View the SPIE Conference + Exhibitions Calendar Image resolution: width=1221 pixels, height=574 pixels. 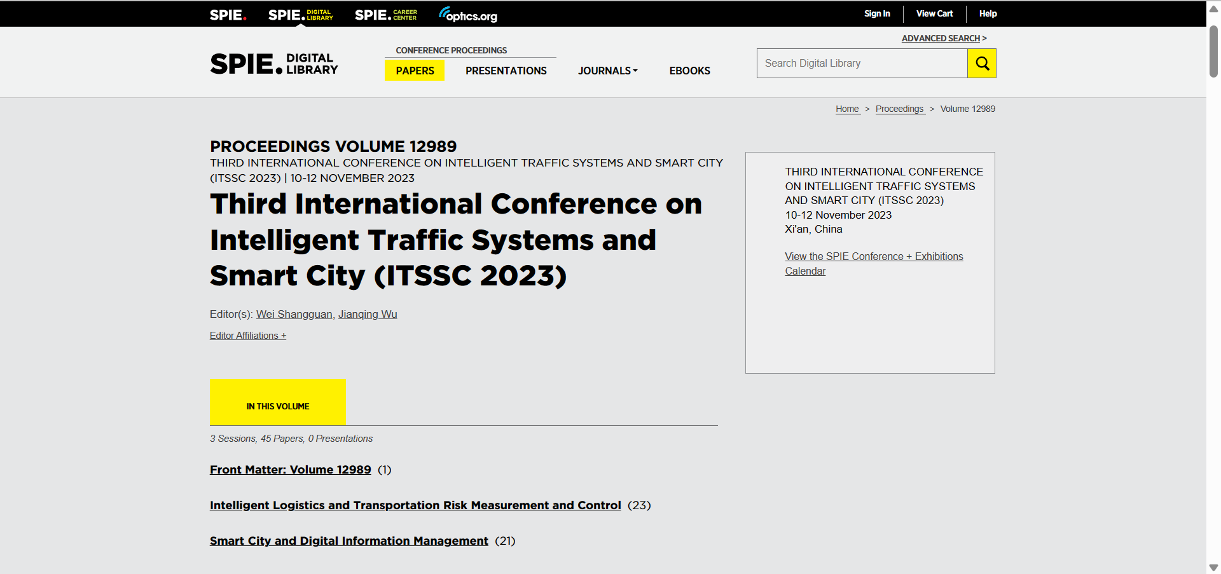pyautogui.click(x=874, y=263)
